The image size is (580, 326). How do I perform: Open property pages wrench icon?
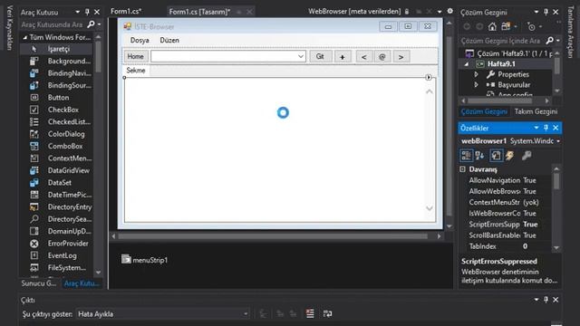[x=527, y=156]
